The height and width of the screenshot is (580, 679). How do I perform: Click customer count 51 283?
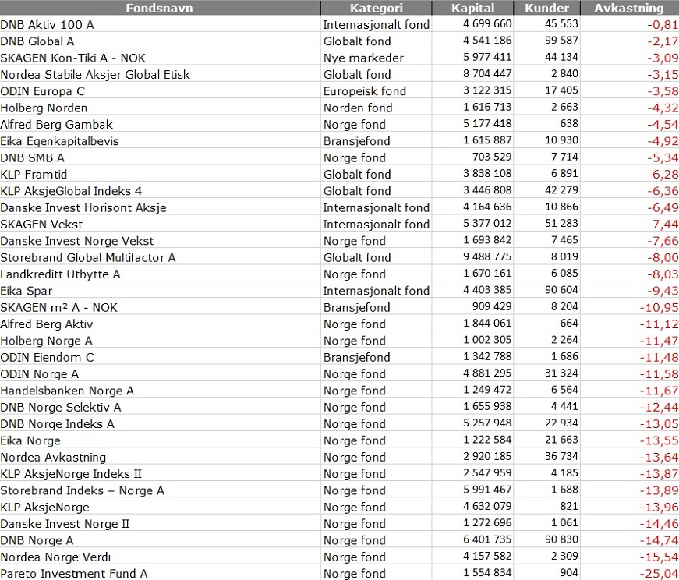coord(561,223)
